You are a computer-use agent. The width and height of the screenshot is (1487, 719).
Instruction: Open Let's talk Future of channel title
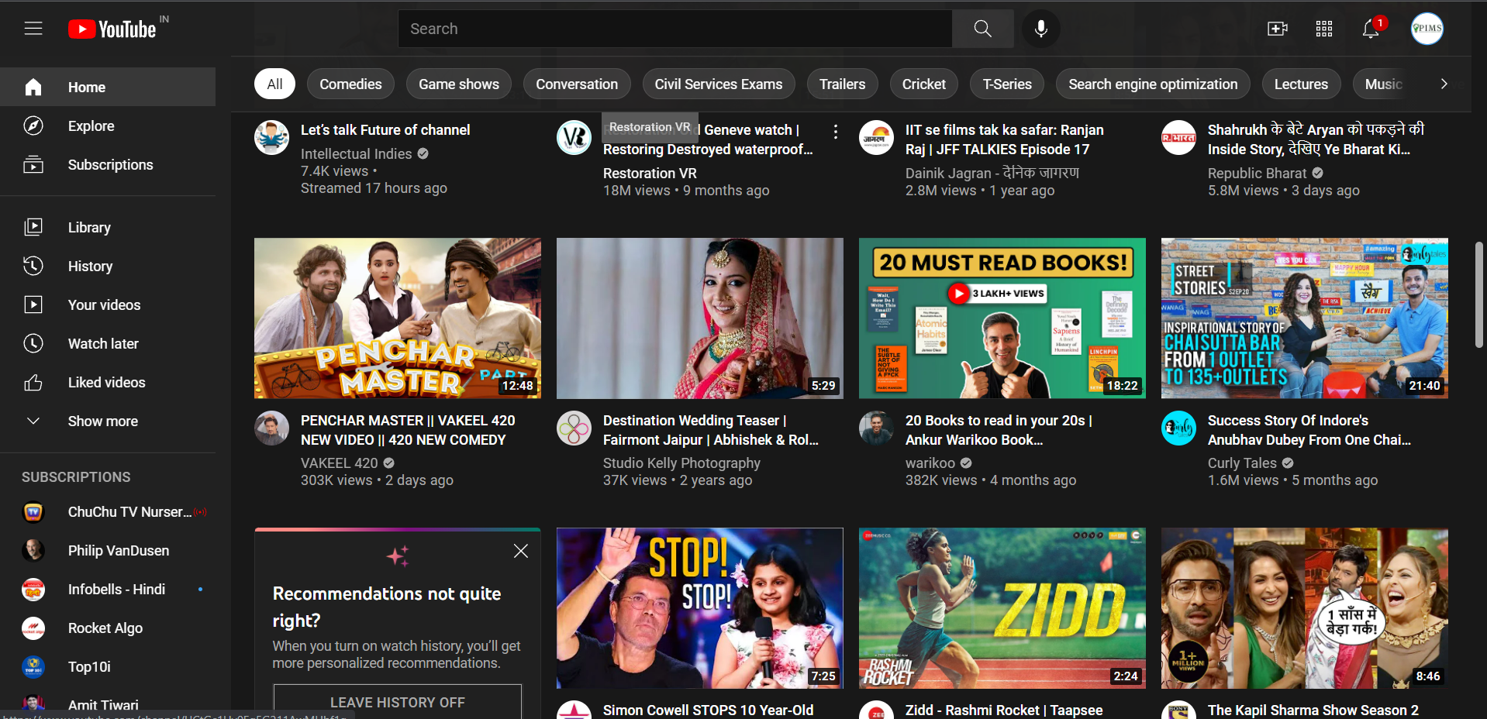[385, 129]
